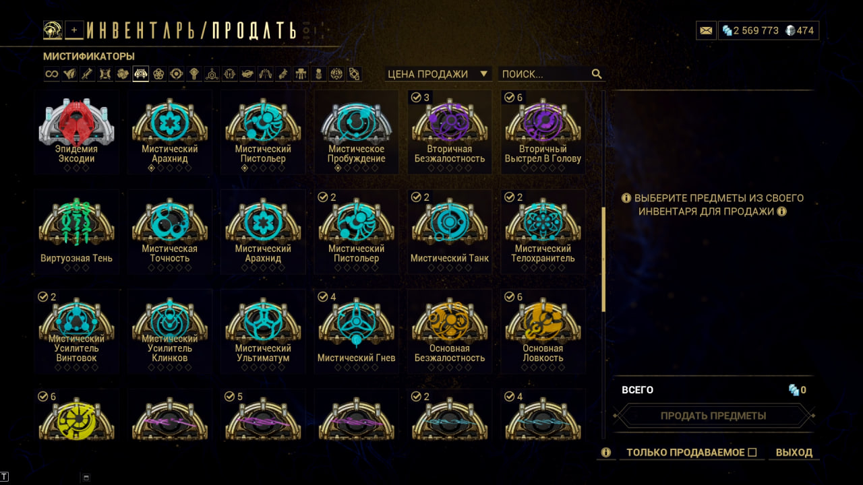This screenshot has width=863, height=485.
Task: Toggle the checkmark on Вторичная Безжалостность
Action: click(x=416, y=98)
